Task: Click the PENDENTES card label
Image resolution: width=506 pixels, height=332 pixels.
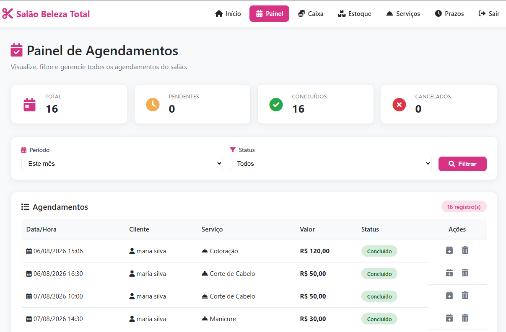Action: [184, 96]
